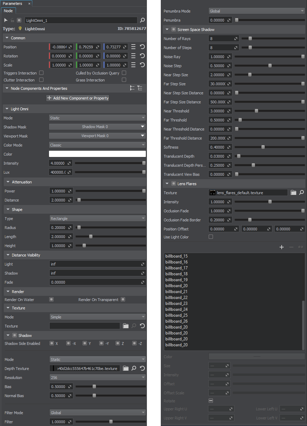Image resolution: width=307 pixels, height=426 pixels.
Task: Enable the Clutter Interaction checkbox
Action: [x=41, y=80]
